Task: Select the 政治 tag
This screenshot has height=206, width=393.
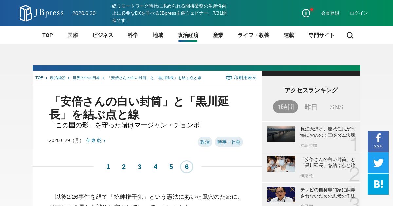Action: (205, 142)
